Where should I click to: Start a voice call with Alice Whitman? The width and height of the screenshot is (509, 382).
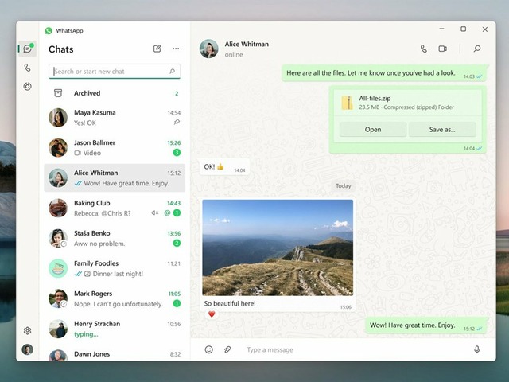coord(423,49)
